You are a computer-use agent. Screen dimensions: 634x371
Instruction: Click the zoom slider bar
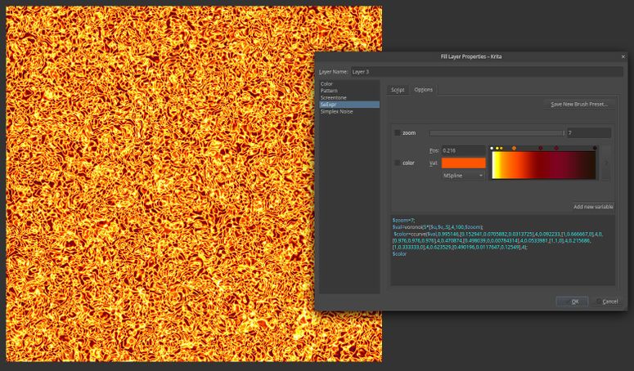click(x=496, y=132)
